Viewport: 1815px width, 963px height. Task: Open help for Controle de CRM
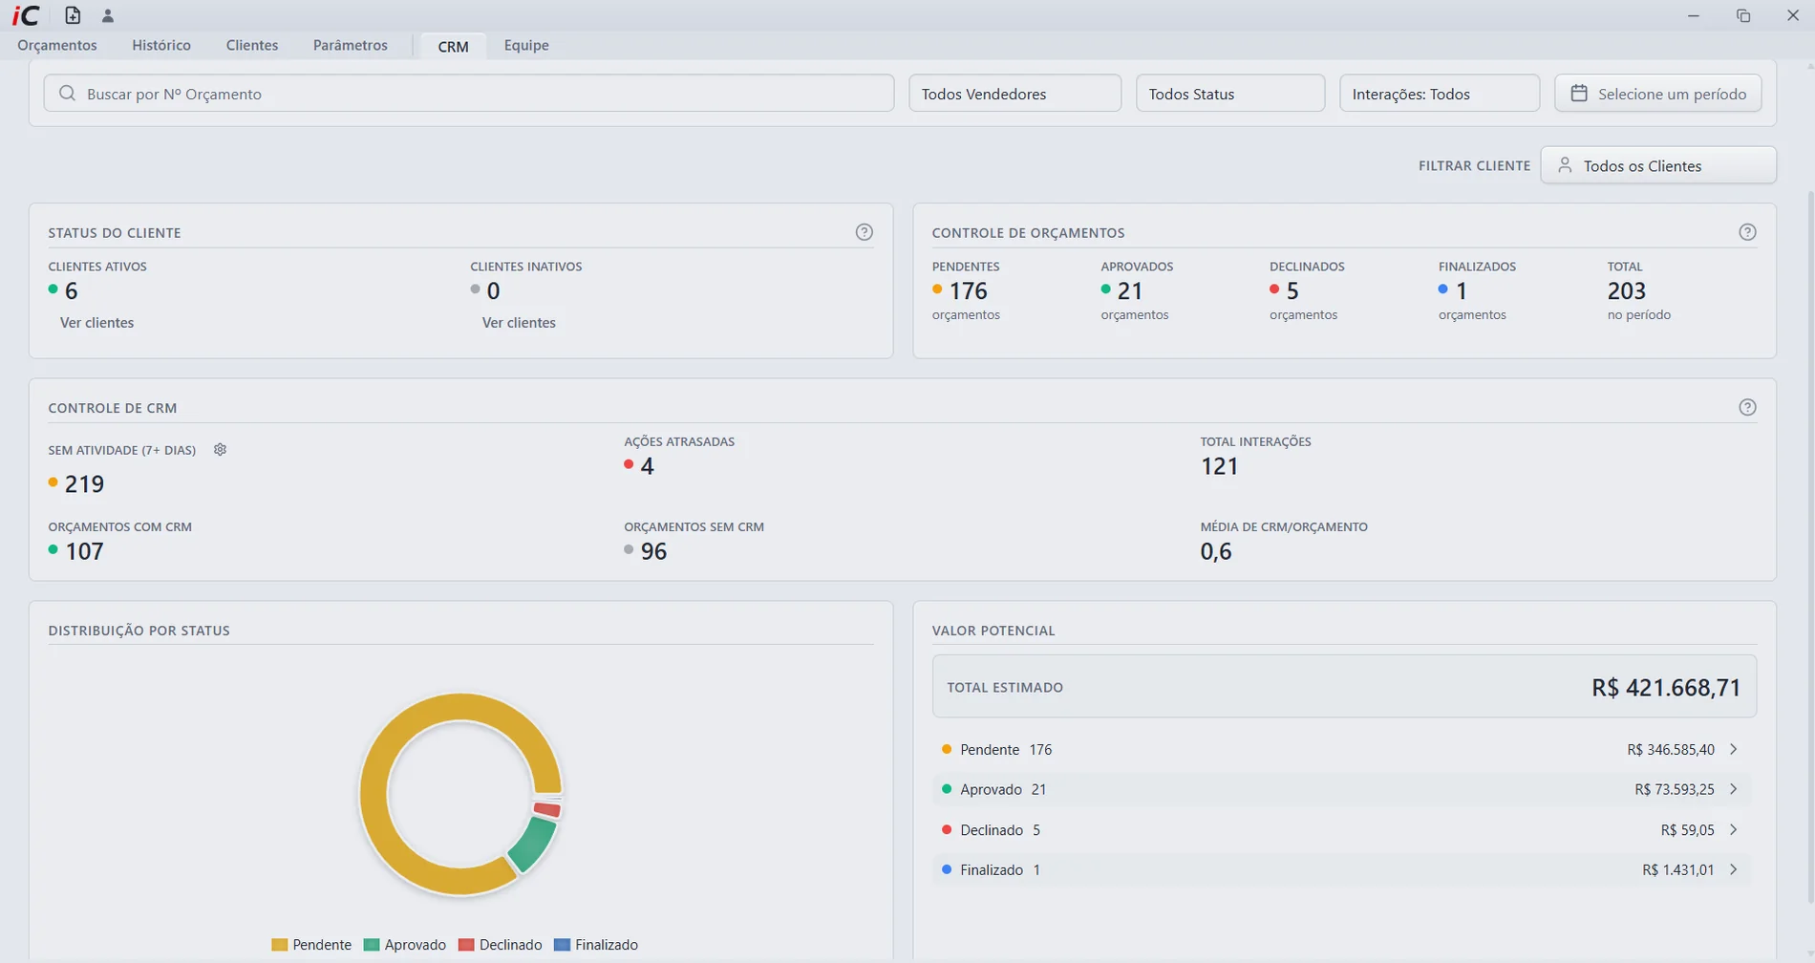coord(1747,408)
